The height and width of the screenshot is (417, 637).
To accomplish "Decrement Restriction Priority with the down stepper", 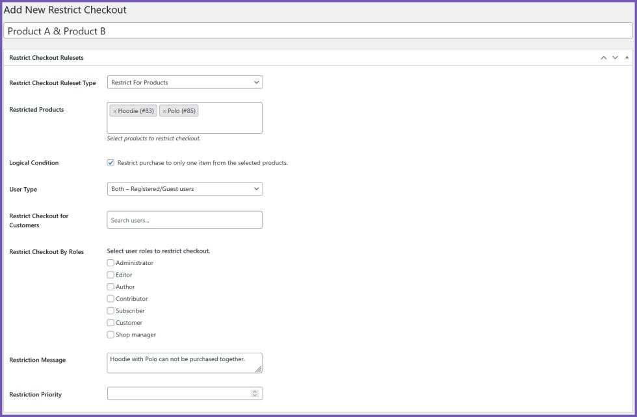I will (255, 395).
